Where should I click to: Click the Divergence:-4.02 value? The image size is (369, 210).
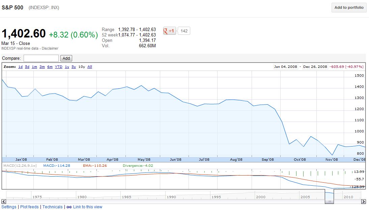[138, 166]
